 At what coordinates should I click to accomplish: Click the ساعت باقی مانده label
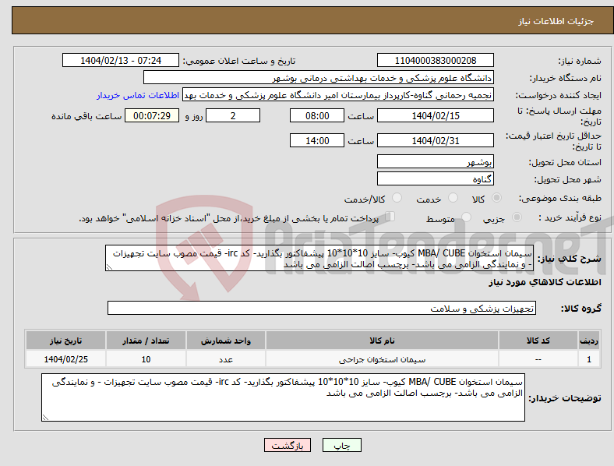click(x=86, y=116)
